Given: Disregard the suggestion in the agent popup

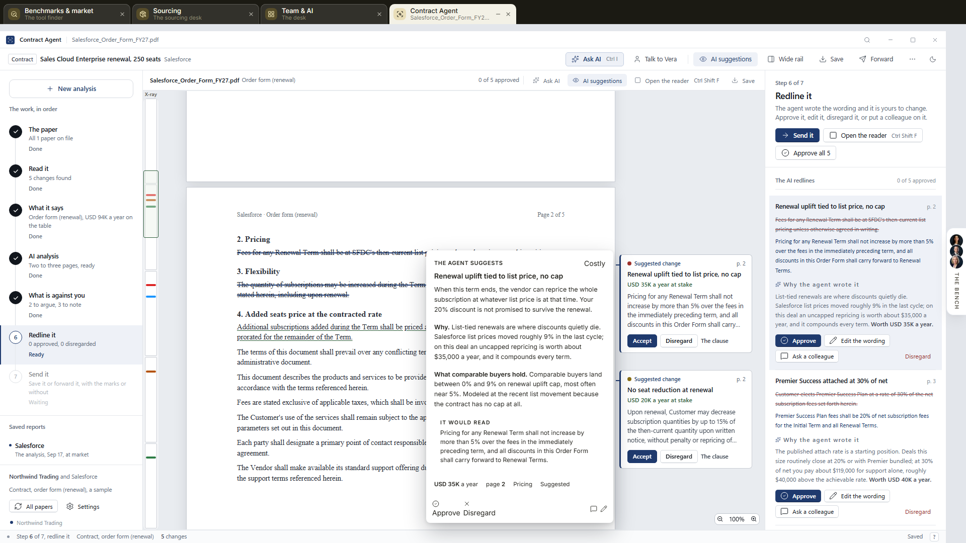Looking at the screenshot, I should pyautogui.click(x=479, y=508).
